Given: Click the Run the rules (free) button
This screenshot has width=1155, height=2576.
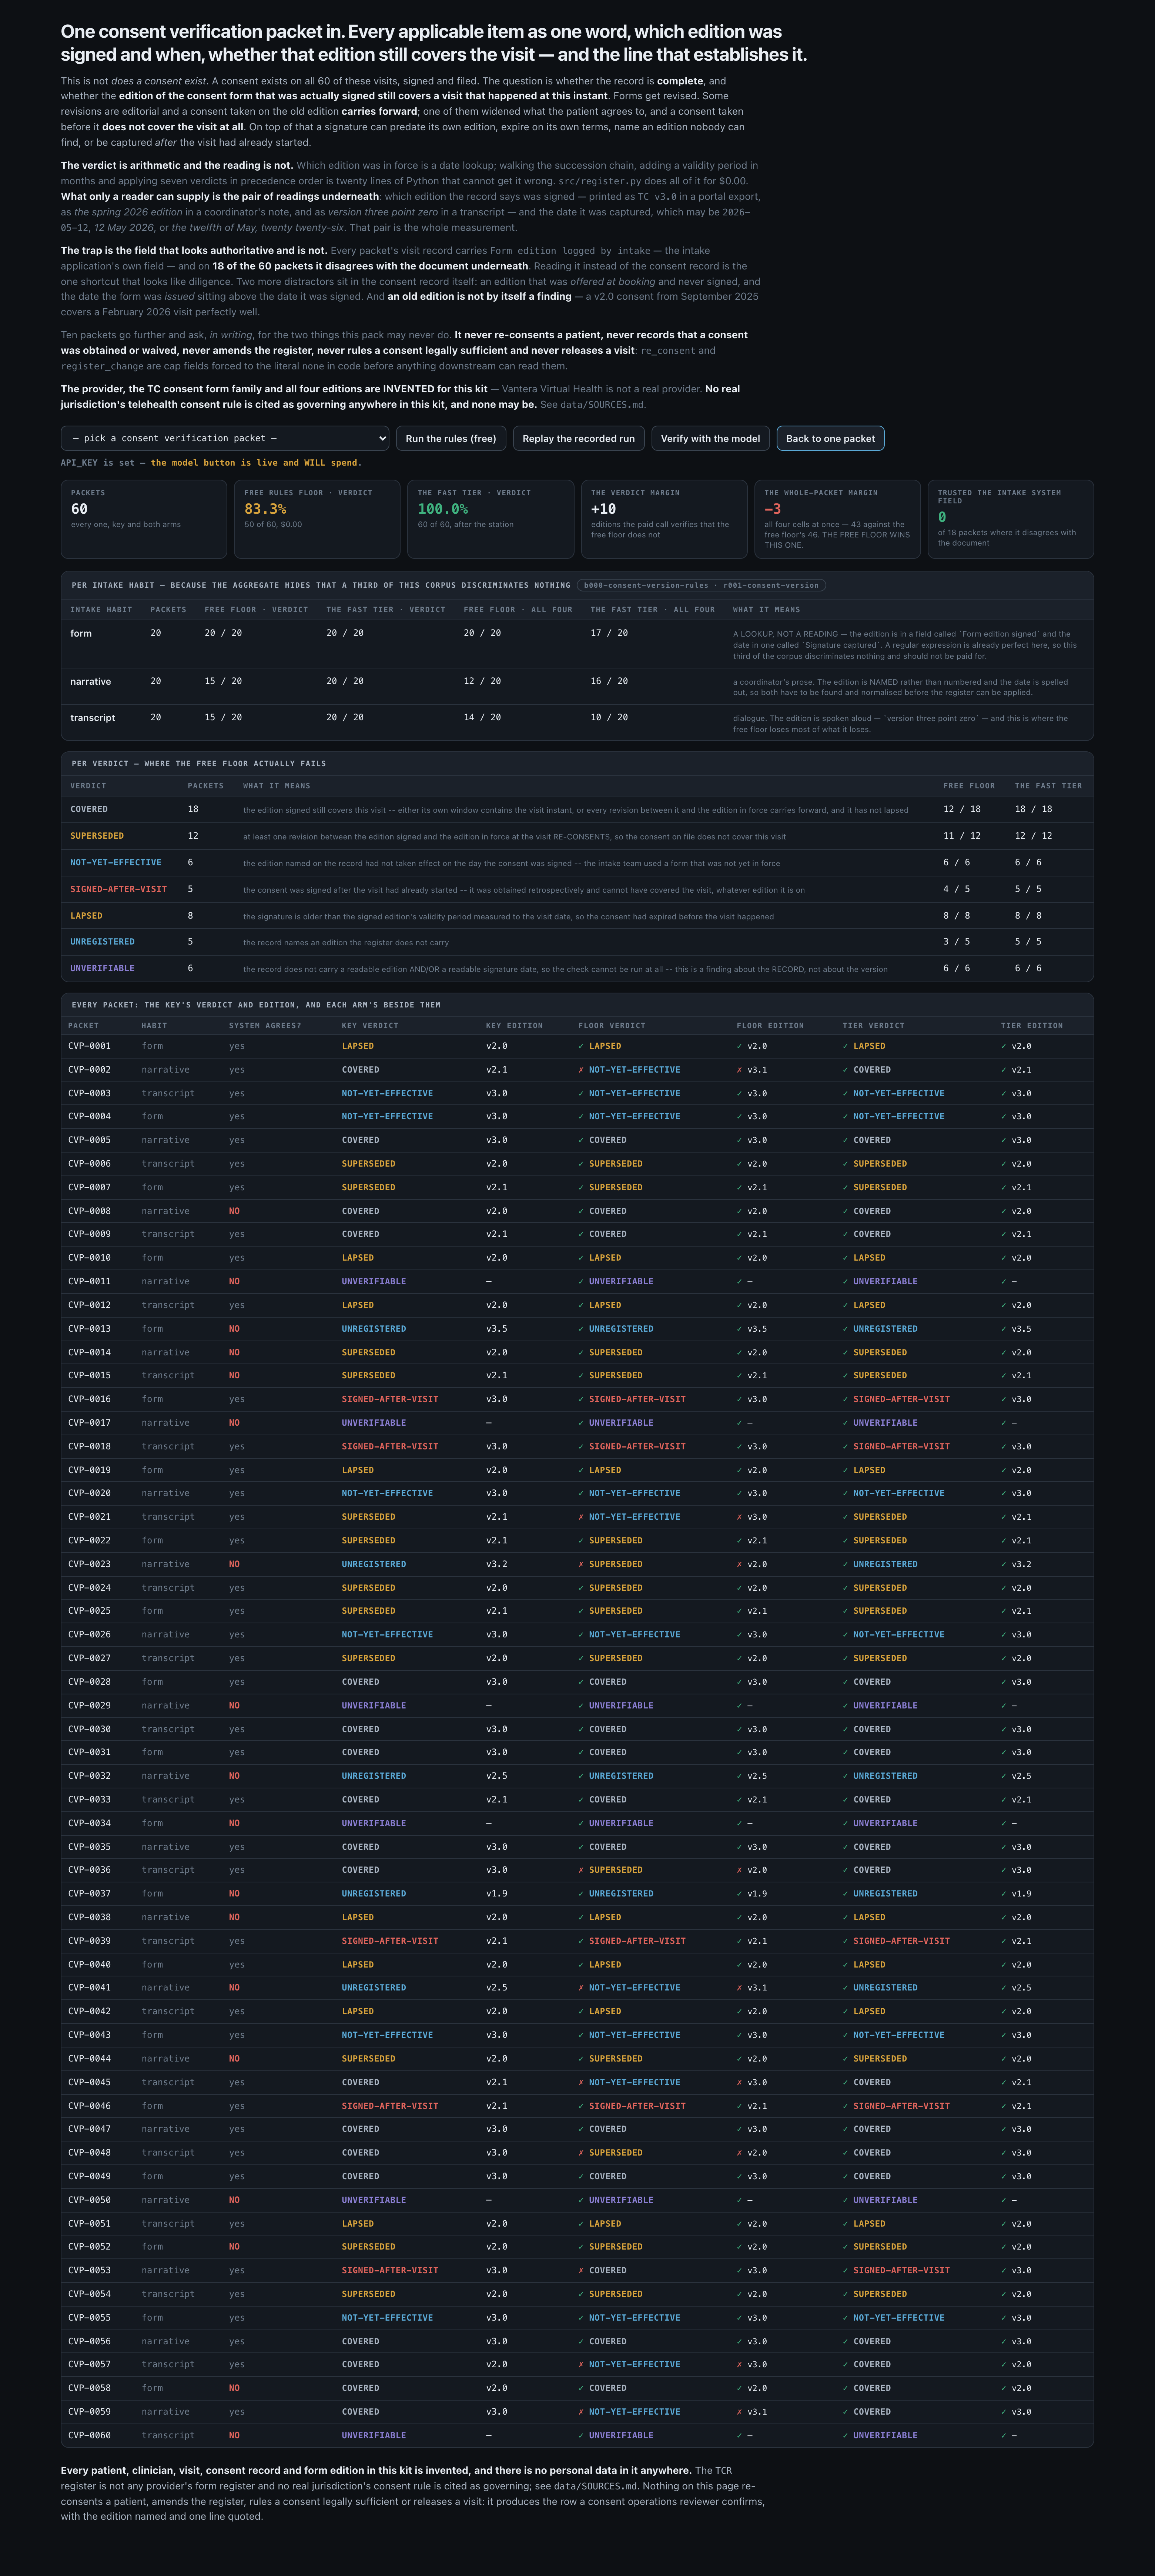Looking at the screenshot, I should 451,438.
